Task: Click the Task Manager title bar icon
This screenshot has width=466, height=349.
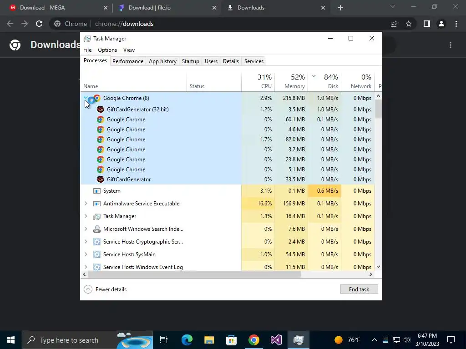Action: click(87, 39)
